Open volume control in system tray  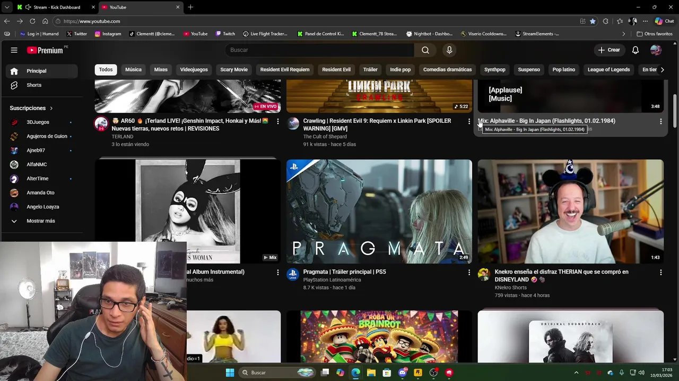641,373
